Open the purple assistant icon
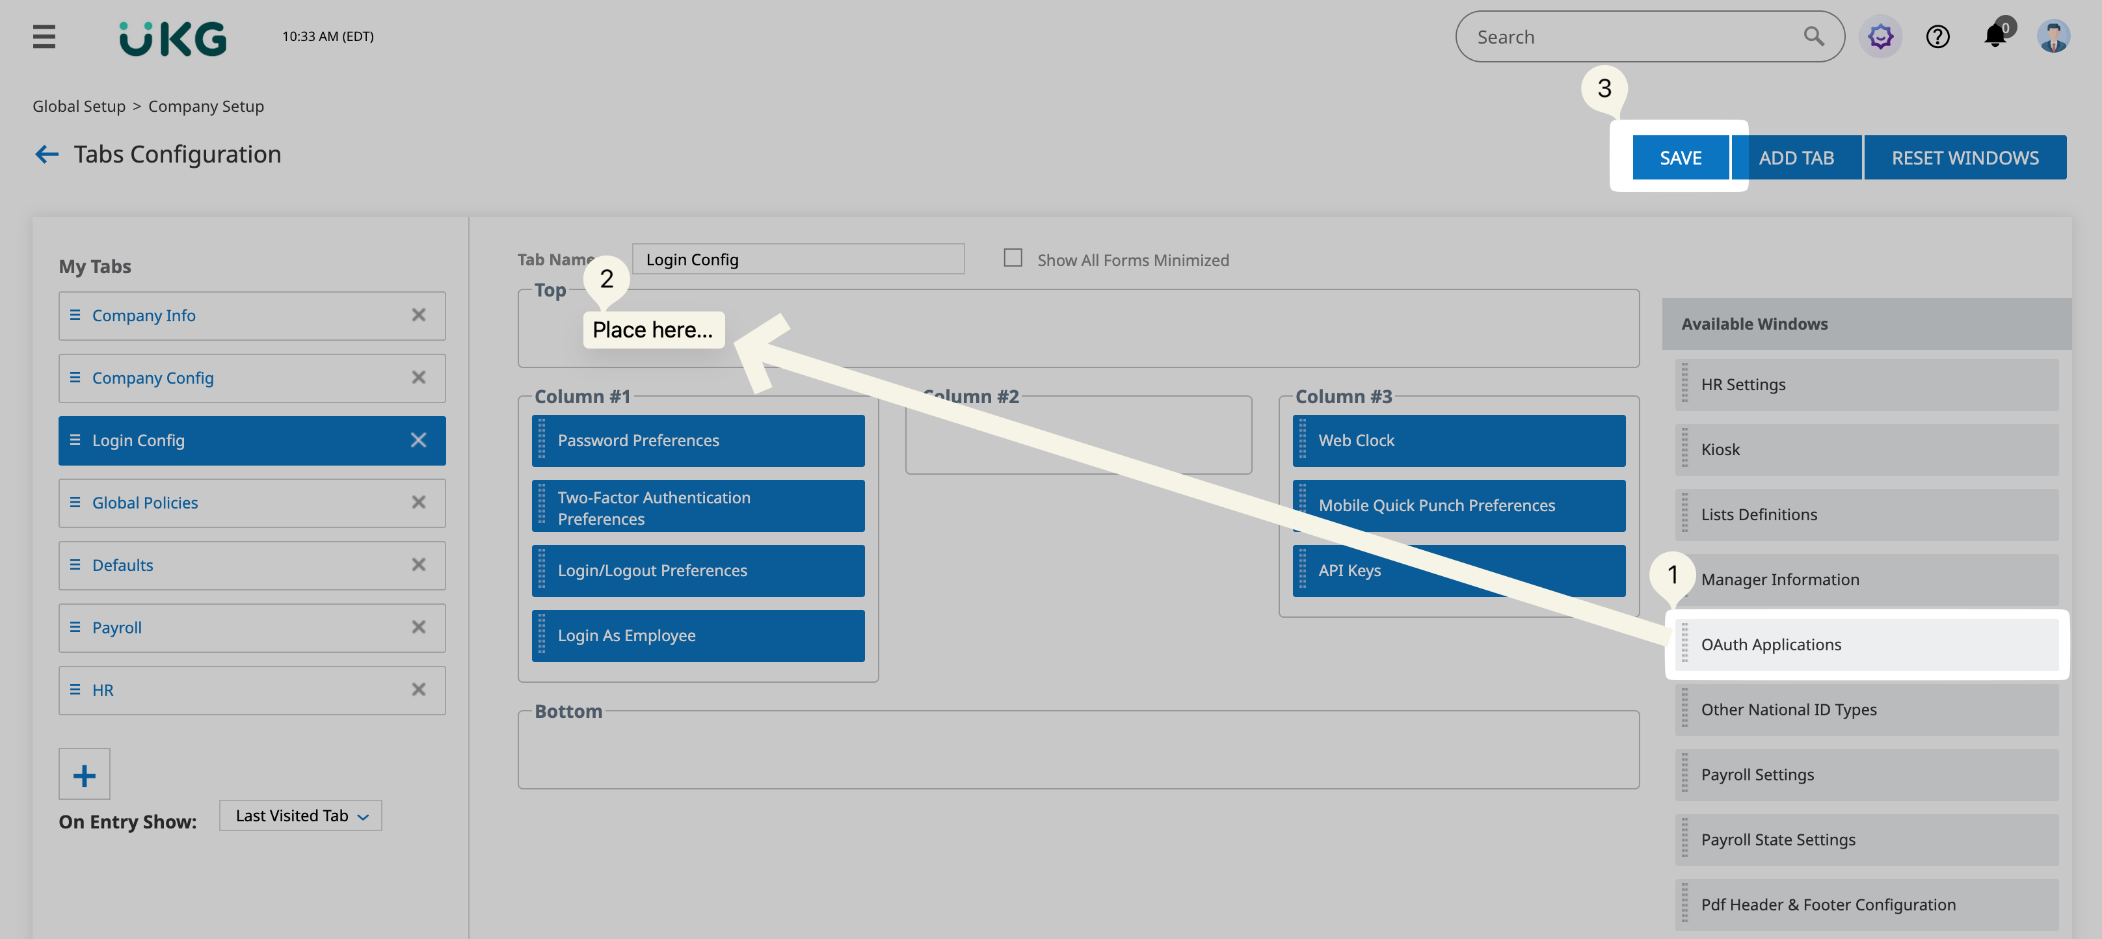 1880,36
